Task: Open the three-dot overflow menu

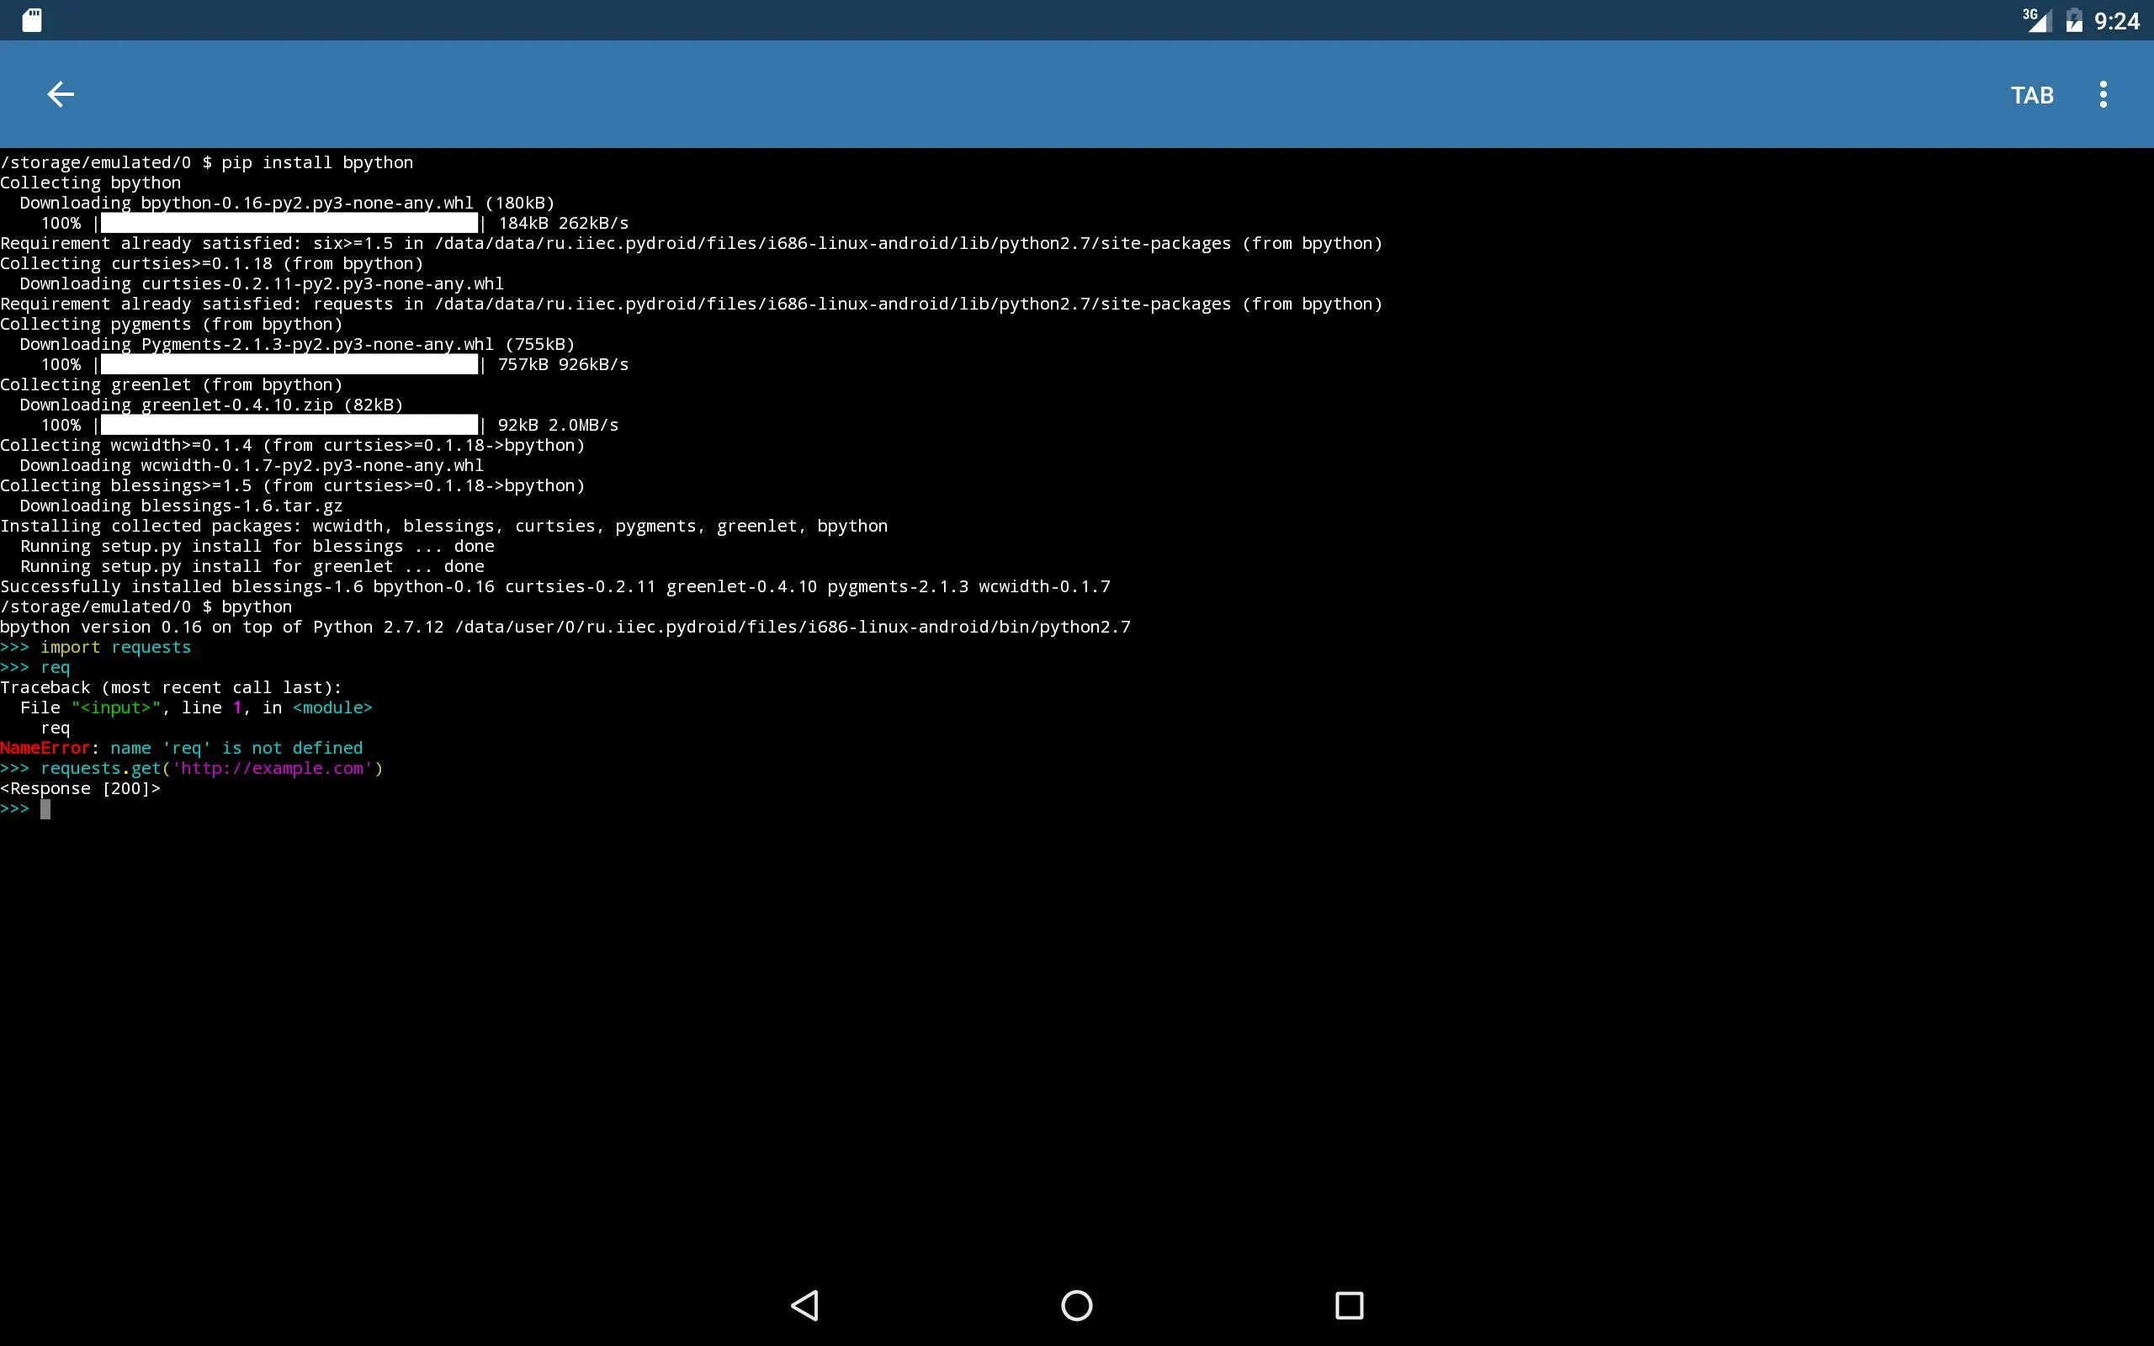Action: (x=2103, y=94)
